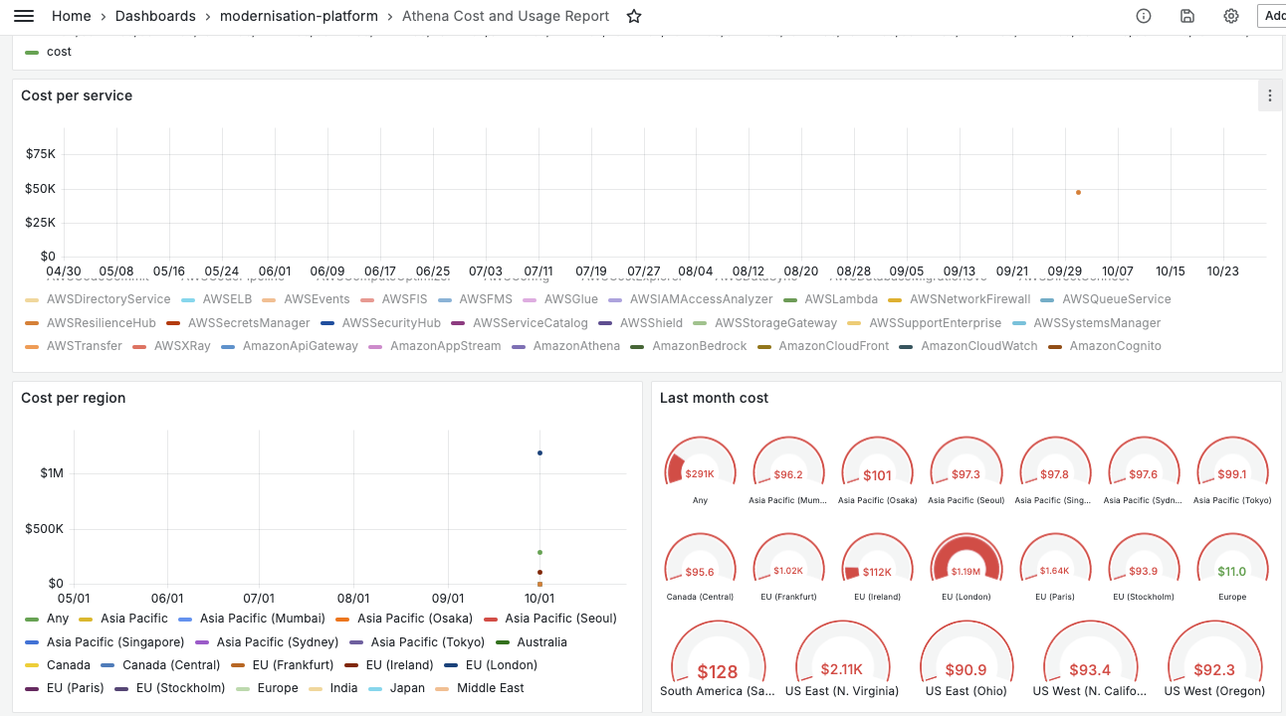The height and width of the screenshot is (716, 1286).
Task: Expand Cost per region panel title
Action: click(x=74, y=398)
